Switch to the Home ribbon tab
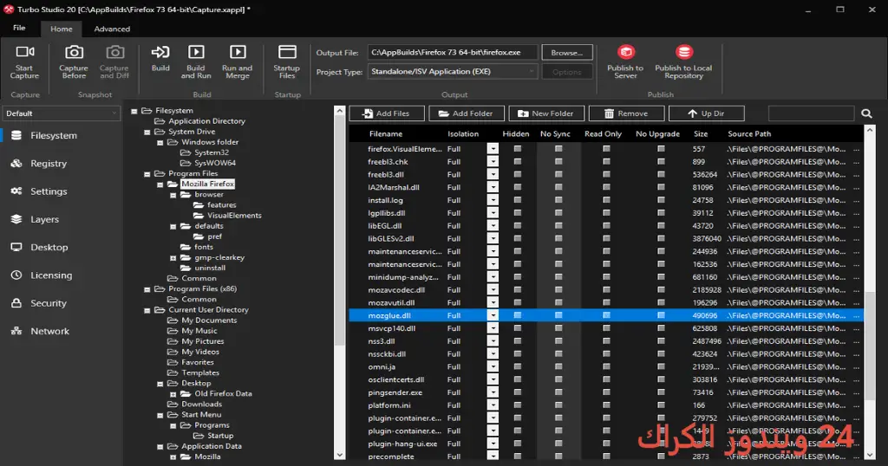The width and height of the screenshot is (888, 466). 62,29
